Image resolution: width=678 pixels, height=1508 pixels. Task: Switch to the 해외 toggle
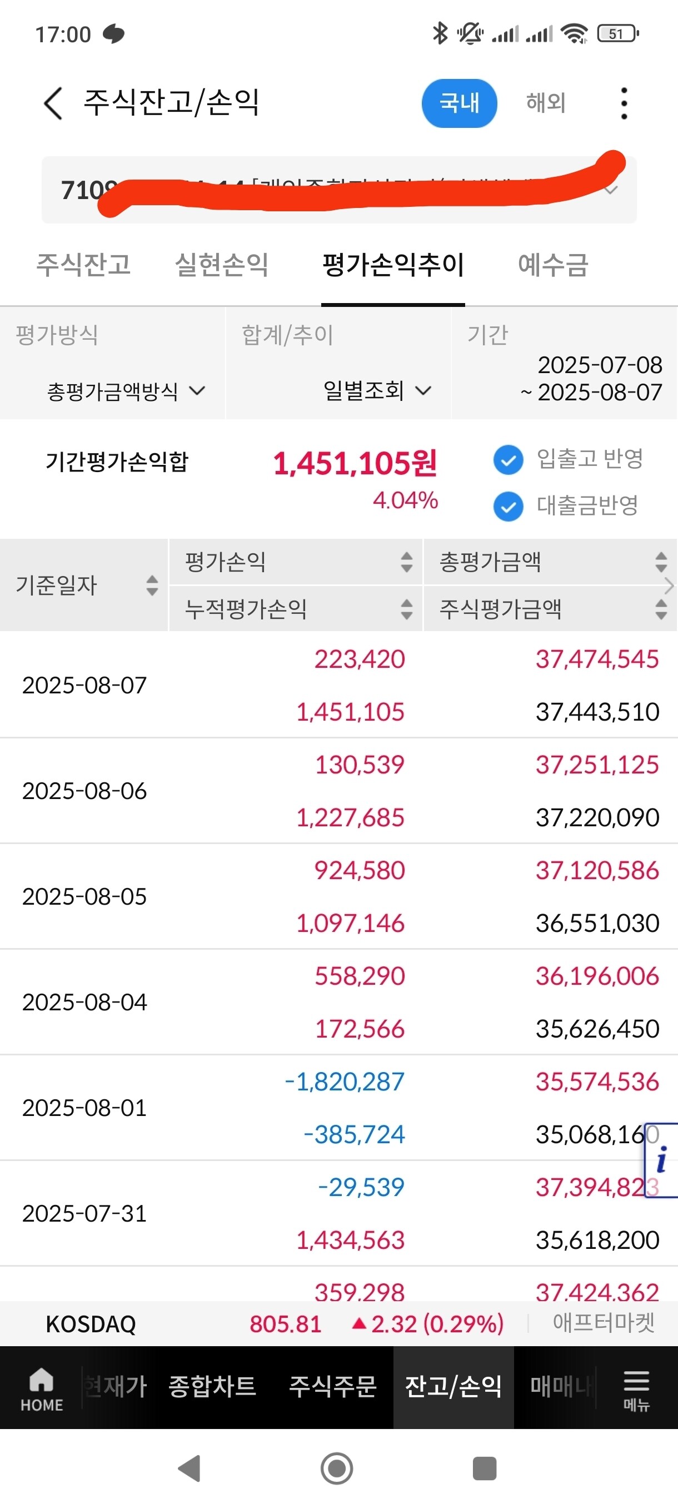545,103
